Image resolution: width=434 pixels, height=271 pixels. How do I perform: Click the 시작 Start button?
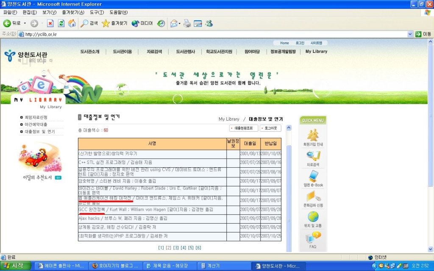(x=15, y=266)
